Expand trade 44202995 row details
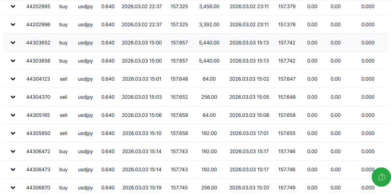391x194 pixels. [13, 6]
